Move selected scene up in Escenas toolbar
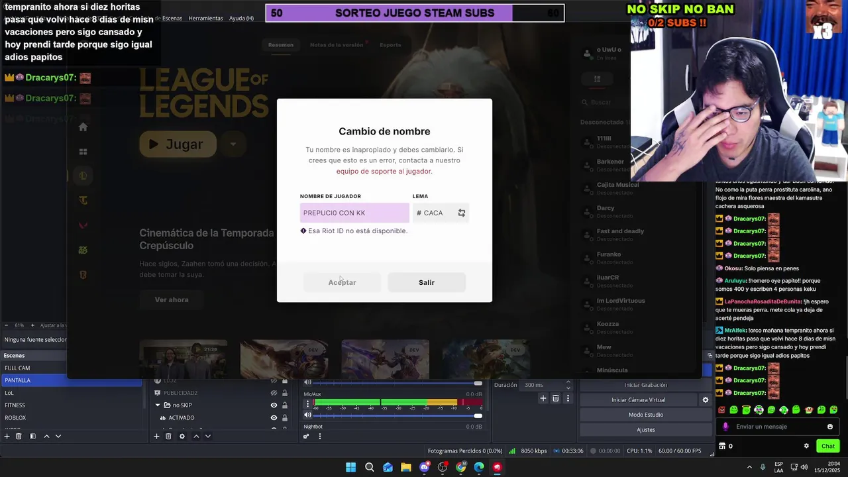848x477 pixels. 46,436
